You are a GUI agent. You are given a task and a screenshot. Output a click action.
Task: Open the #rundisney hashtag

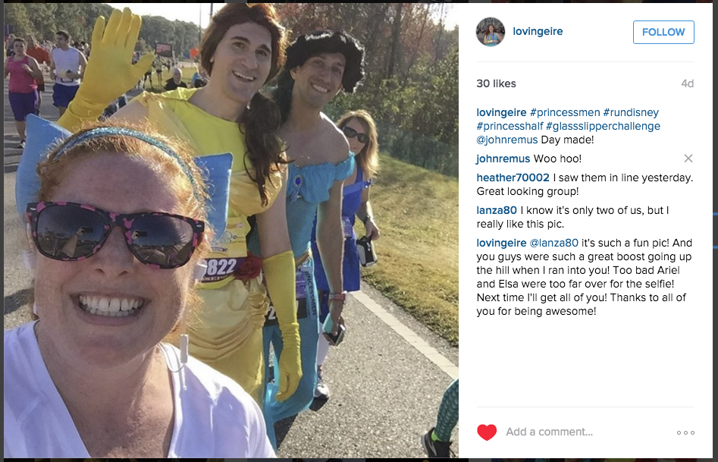click(x=631, y=112)
